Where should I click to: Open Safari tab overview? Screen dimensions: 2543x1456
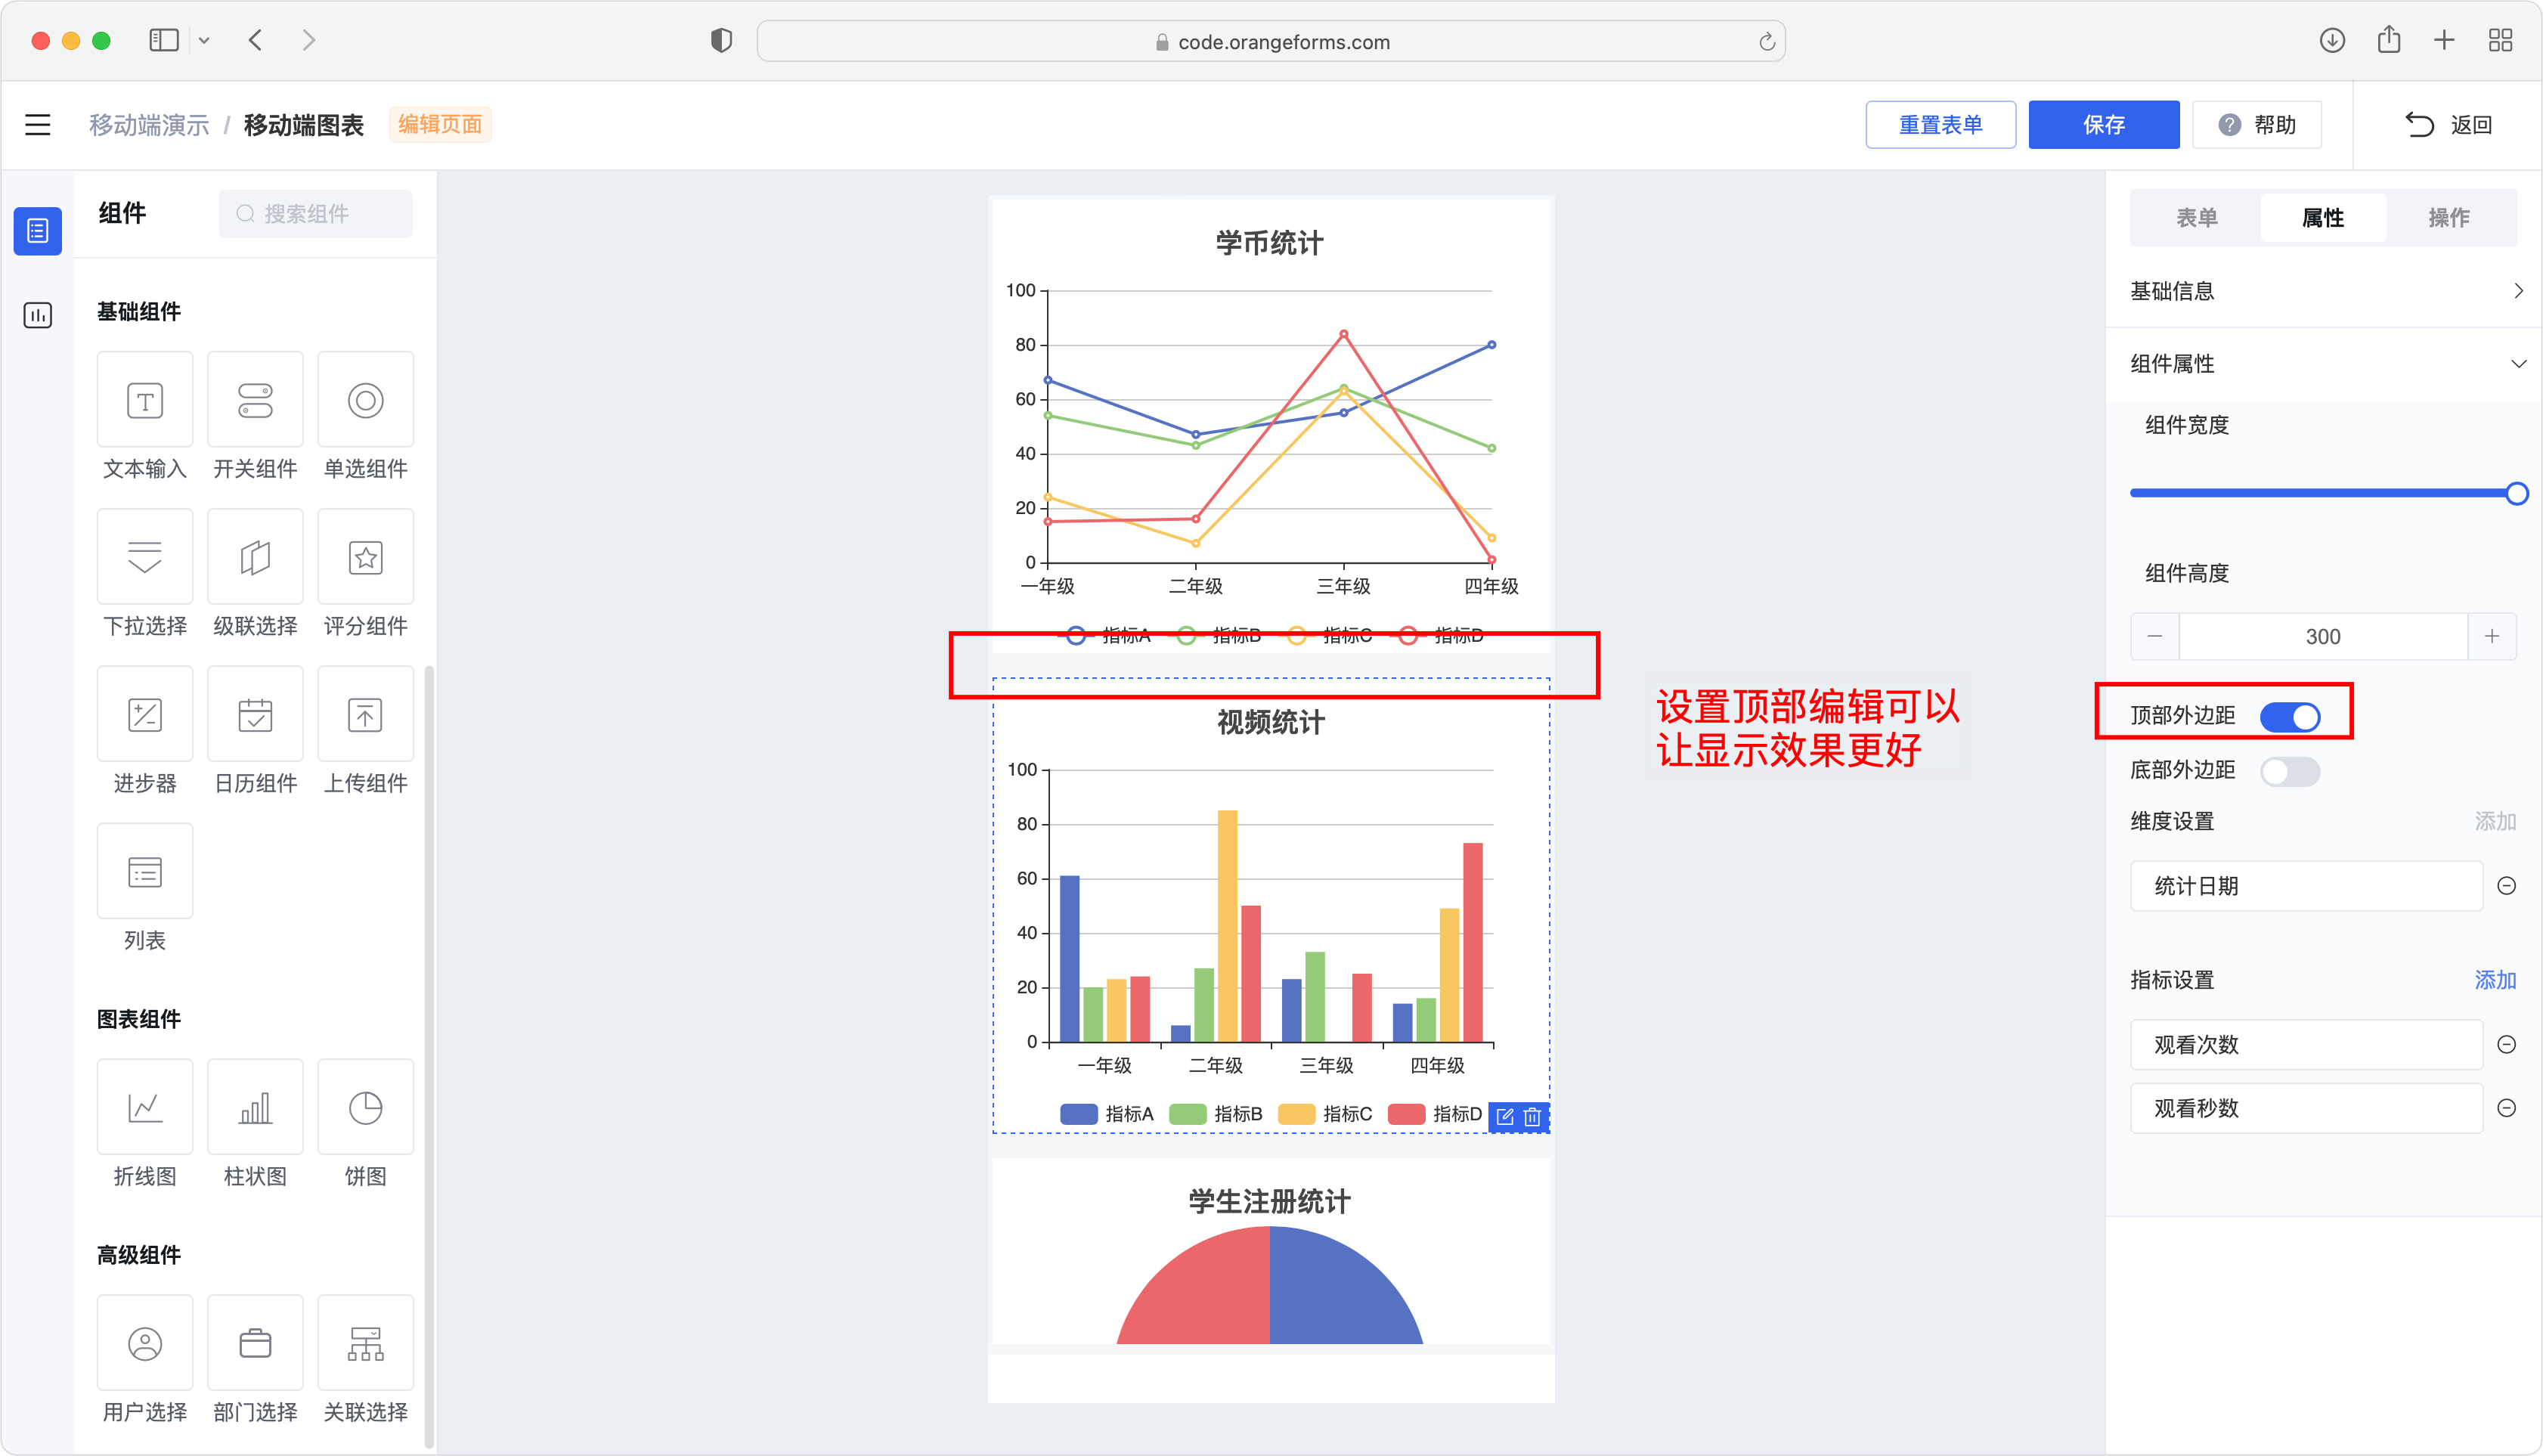[x=2500, y=40]
